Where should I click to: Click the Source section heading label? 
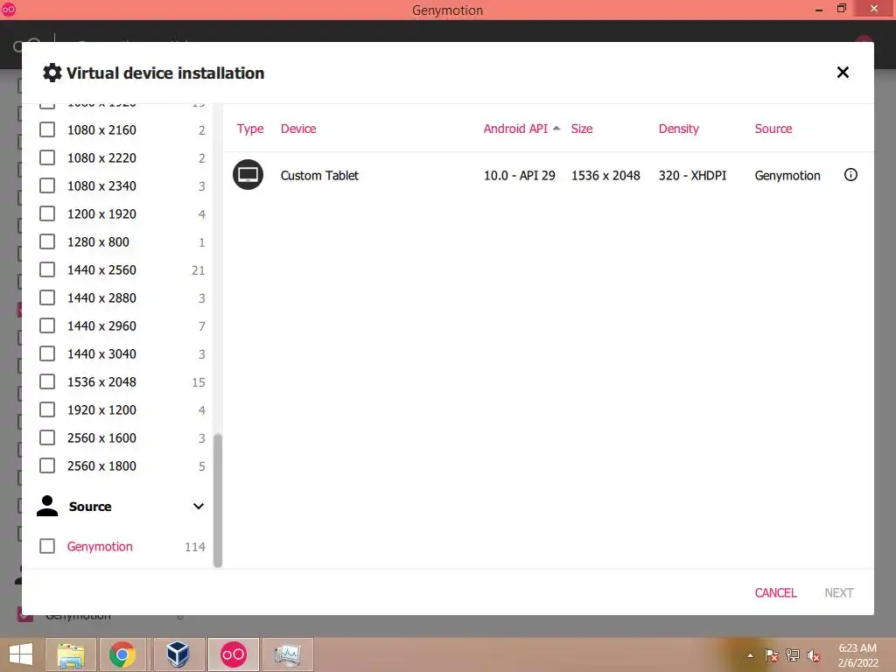coord(90,507)
